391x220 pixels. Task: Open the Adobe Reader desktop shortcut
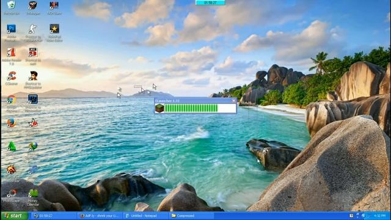[x=11, y=53]
